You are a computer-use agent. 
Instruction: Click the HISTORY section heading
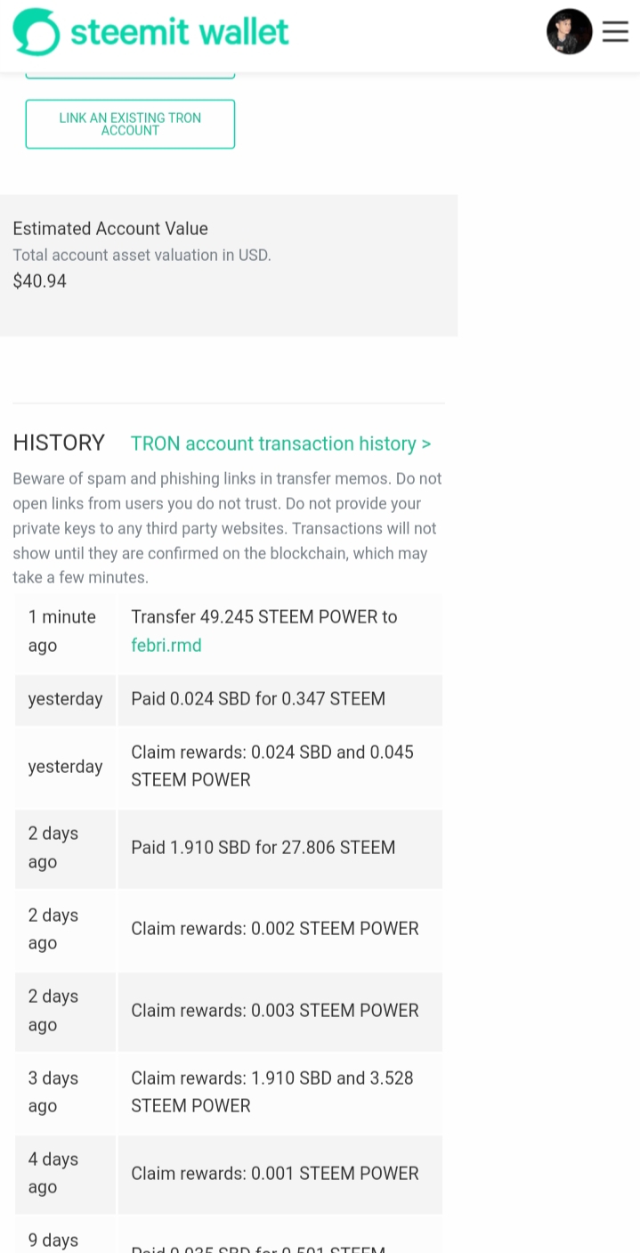click(59, 443)
